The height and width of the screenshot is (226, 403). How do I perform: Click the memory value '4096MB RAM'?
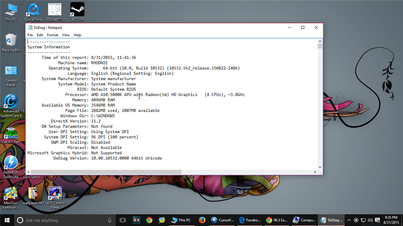click(x=103, y=100)
